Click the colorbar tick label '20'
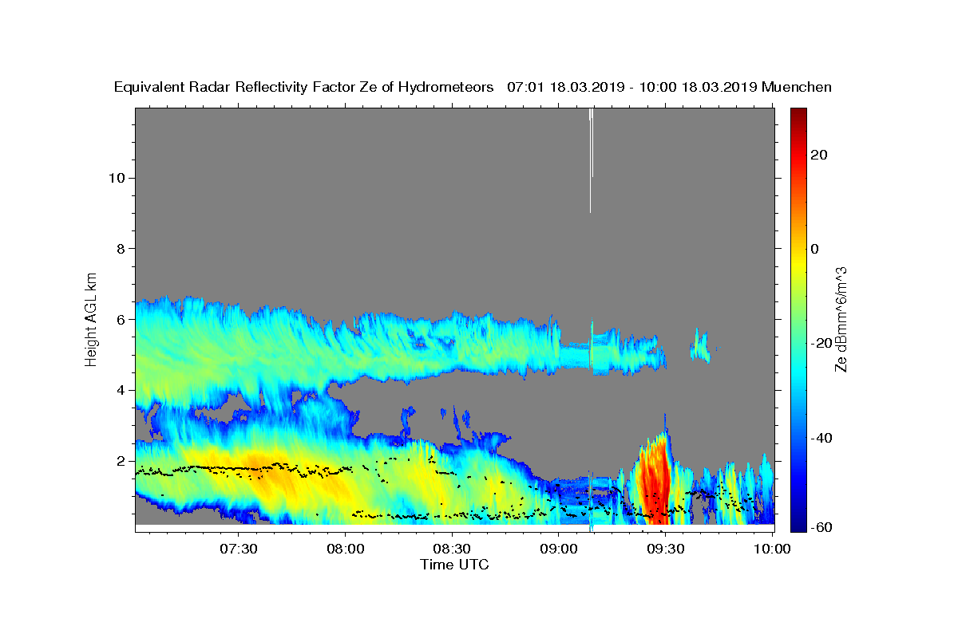Viewport: 958px width, 638px height. pos(819,155)
